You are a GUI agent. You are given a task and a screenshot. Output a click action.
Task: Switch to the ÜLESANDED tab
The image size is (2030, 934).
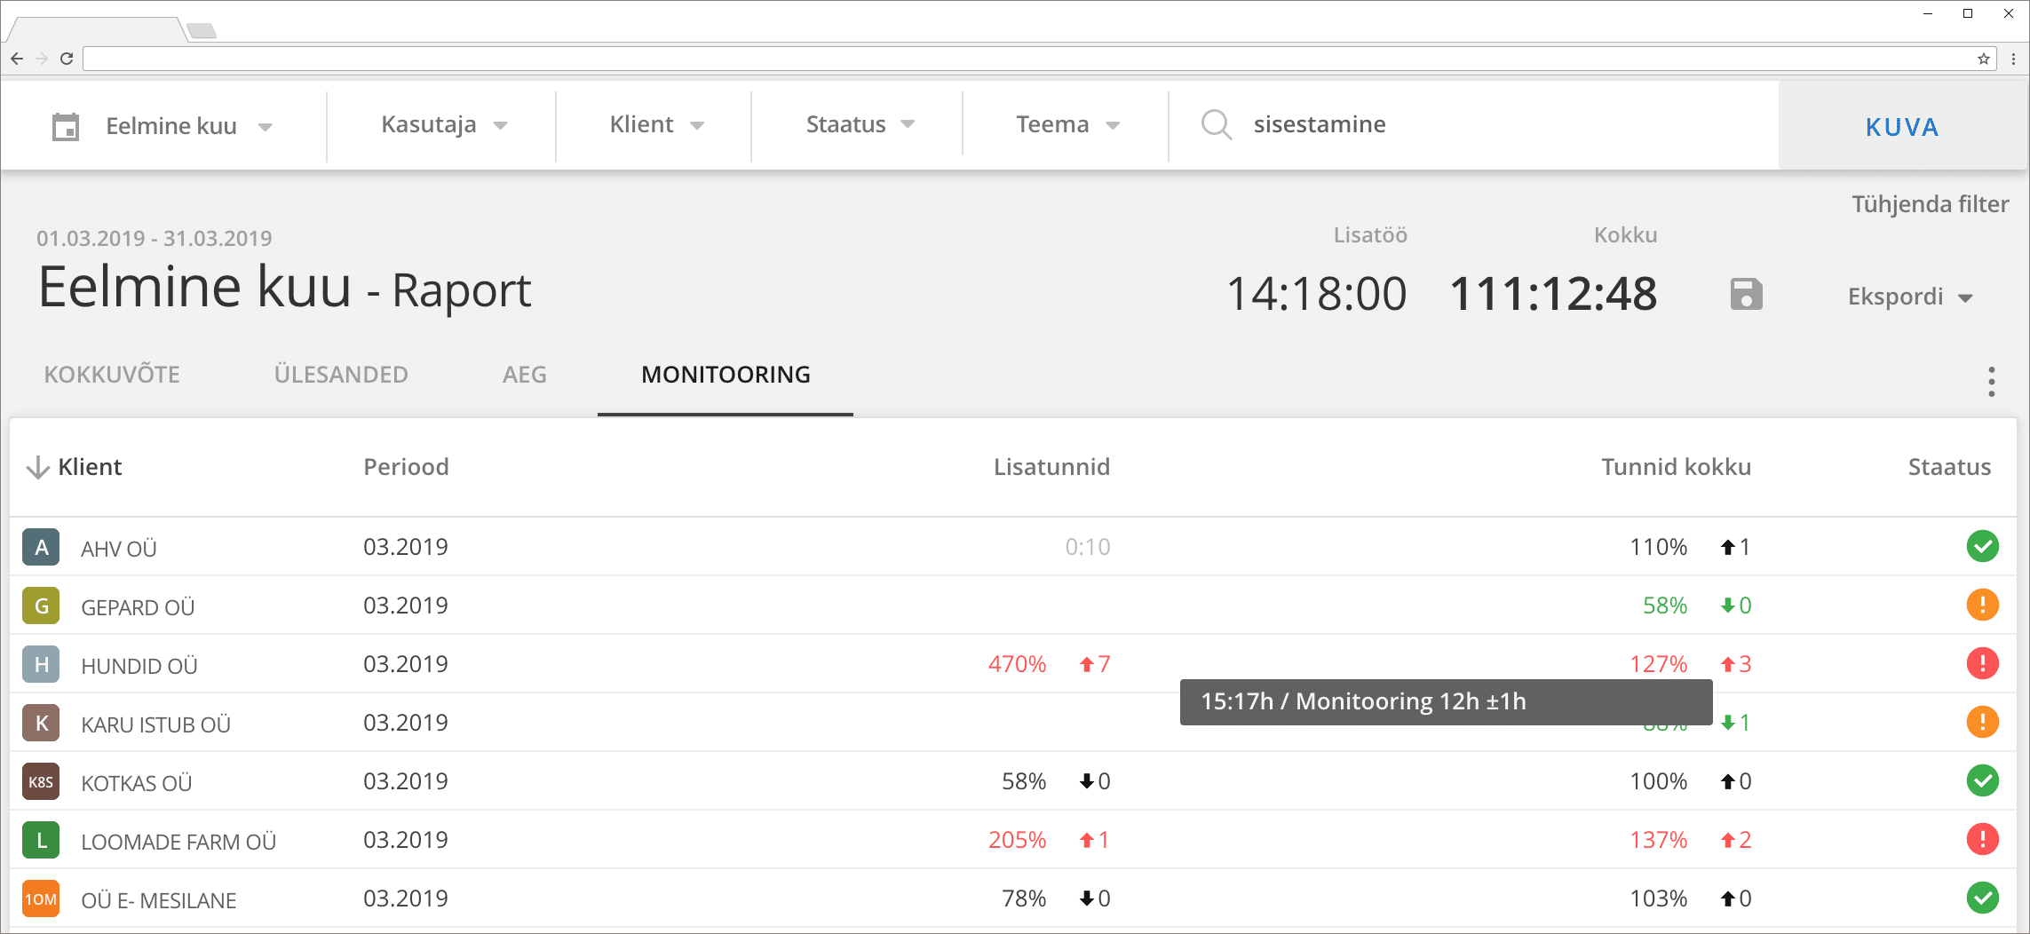[341, 375]
